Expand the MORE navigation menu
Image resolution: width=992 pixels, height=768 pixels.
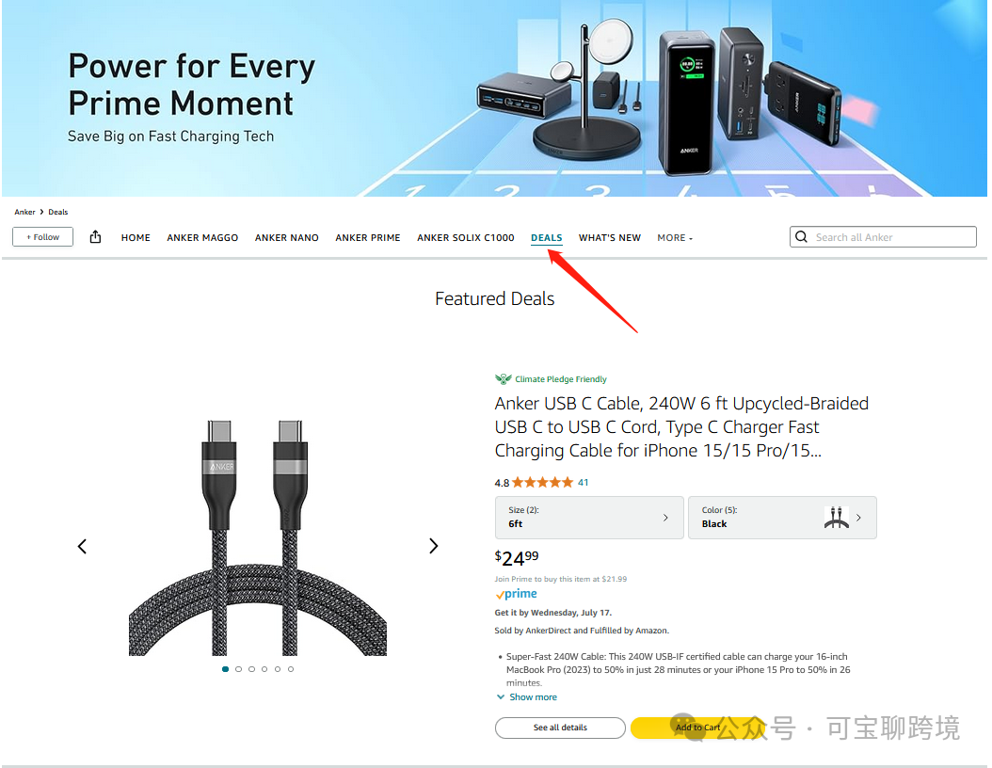click(x=675, y=238)
